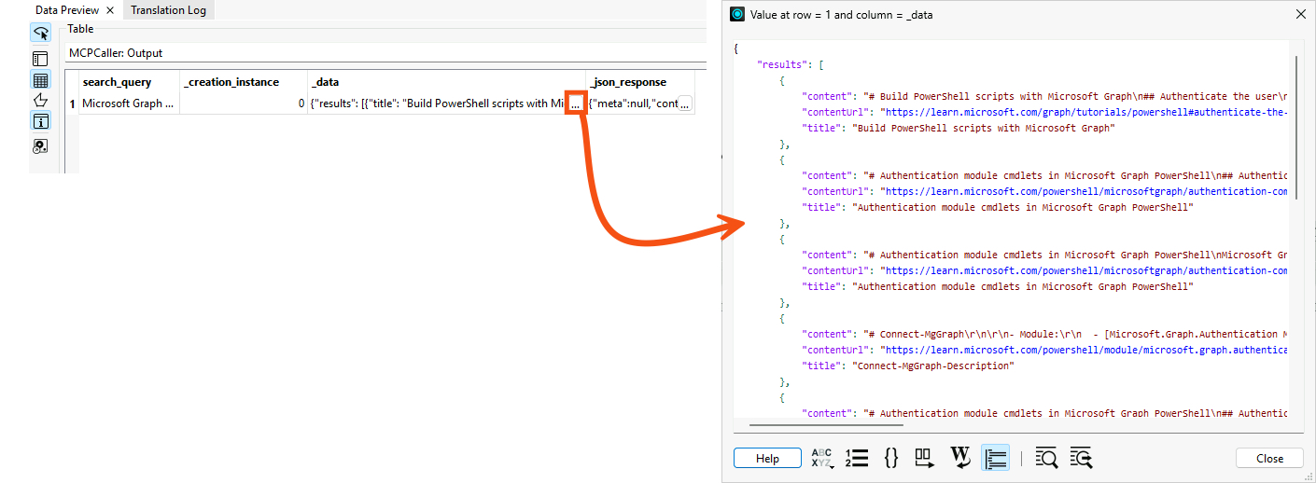Switch to the Translation Log tab
The width and height of the screenshot is (1316, 483).
pos(169,10)
